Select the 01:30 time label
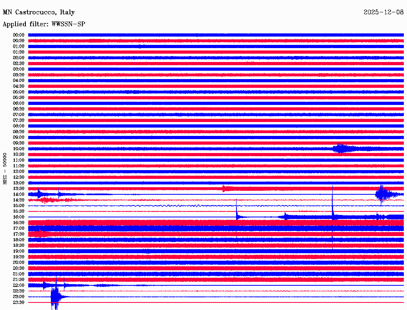The height and width of the screenshot is (310, 407). (19, 52)
